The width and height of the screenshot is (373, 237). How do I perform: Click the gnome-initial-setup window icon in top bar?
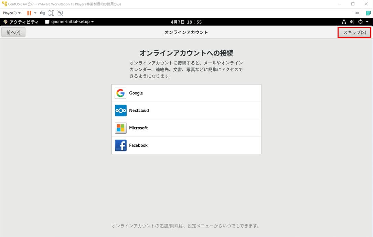point(47,22)
